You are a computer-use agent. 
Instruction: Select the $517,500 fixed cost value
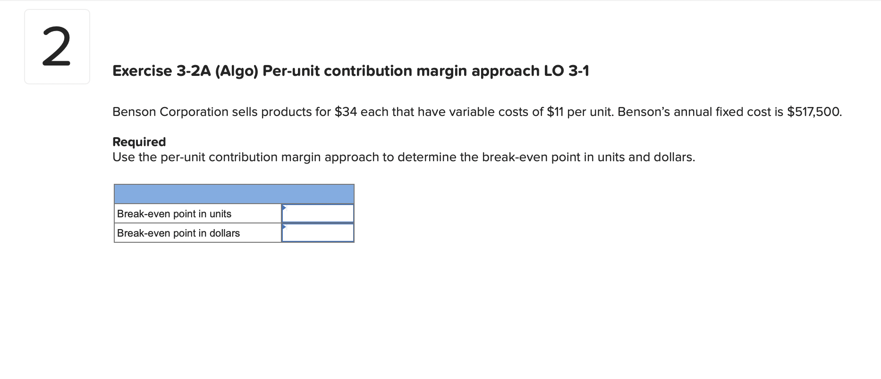click(812, 112)
